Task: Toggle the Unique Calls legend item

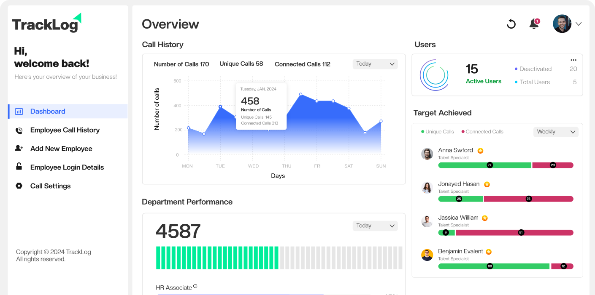Action: click(437, 132)
